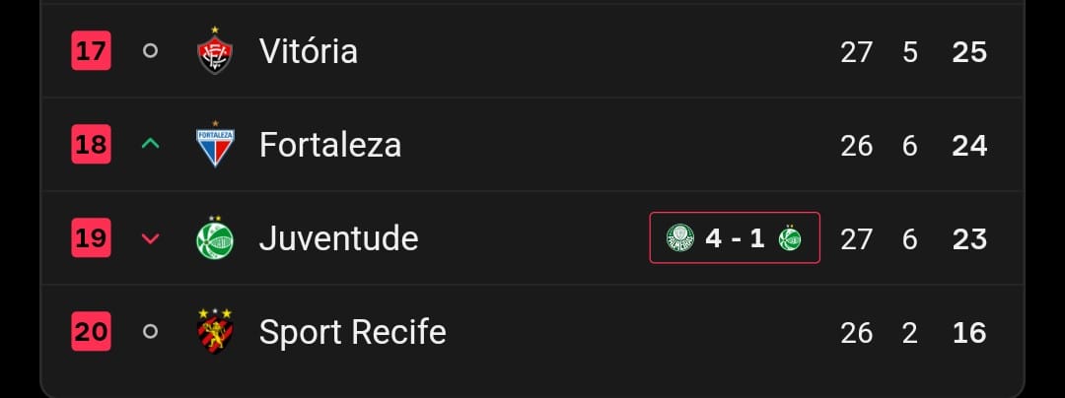Click the red rank 17 badge
The height and width of the screenshot is (398, 1065).
click(x=91, y=51)
